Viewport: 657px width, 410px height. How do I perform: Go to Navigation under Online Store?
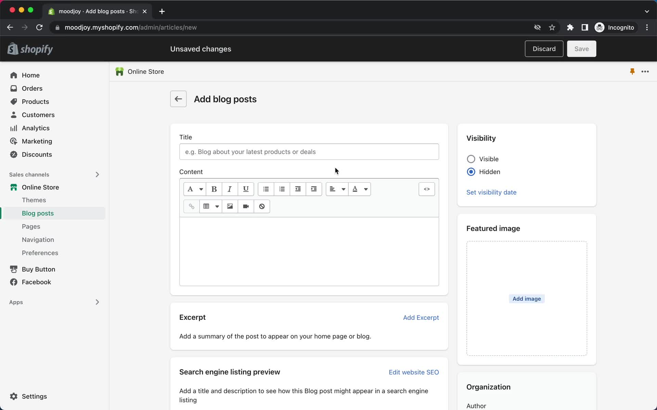tap(38, 240)
